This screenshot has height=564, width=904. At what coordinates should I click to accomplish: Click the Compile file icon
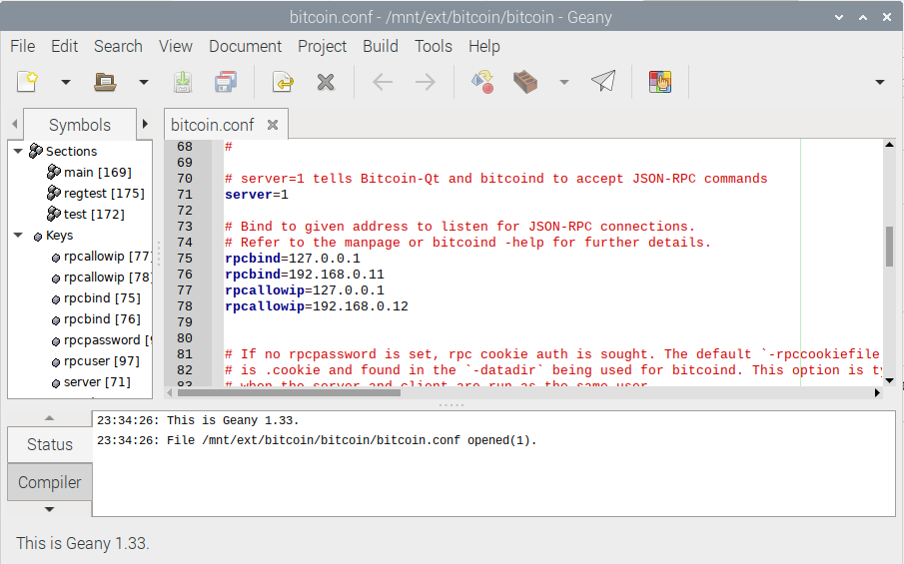pos(482,82)
